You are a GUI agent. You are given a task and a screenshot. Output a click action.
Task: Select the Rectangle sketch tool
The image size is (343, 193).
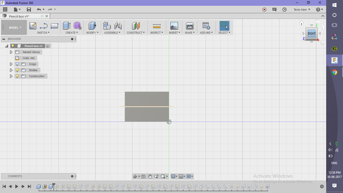[x=54, y=26]
